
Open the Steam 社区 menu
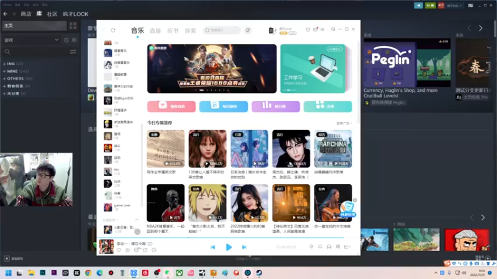click(52, 14)
